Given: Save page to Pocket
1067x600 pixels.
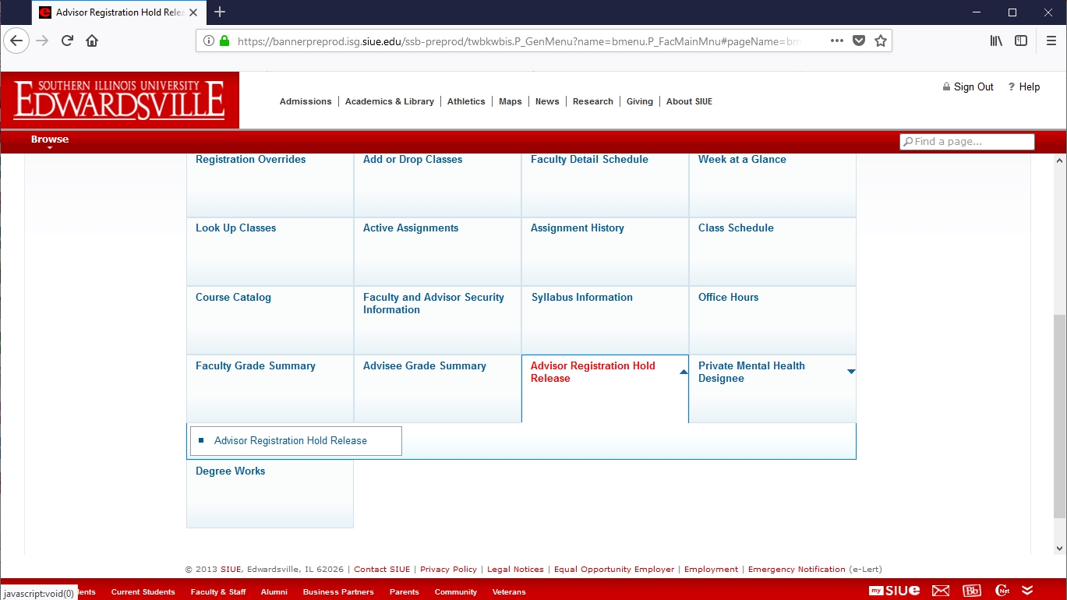Looking at the screenshot, I should (859, 41).
